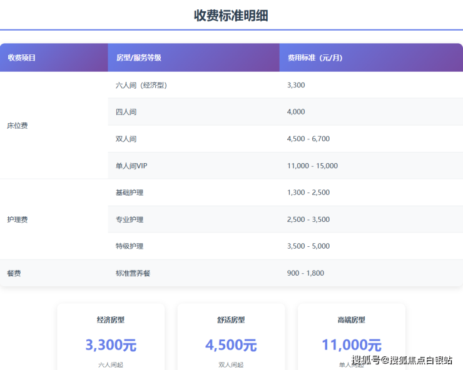Image resolution: width=463 pixels, height=370 pixels.
Task: Select the 基础护理 service row
Action: point(130,192)
